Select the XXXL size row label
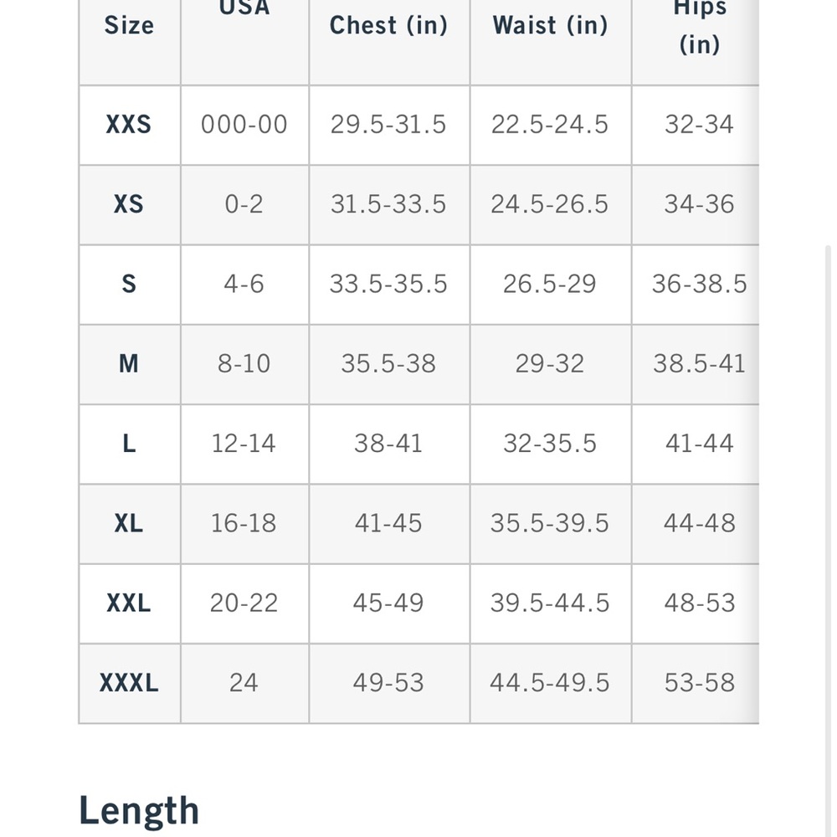This screenshot has height=837, width=837. [129, 683]
